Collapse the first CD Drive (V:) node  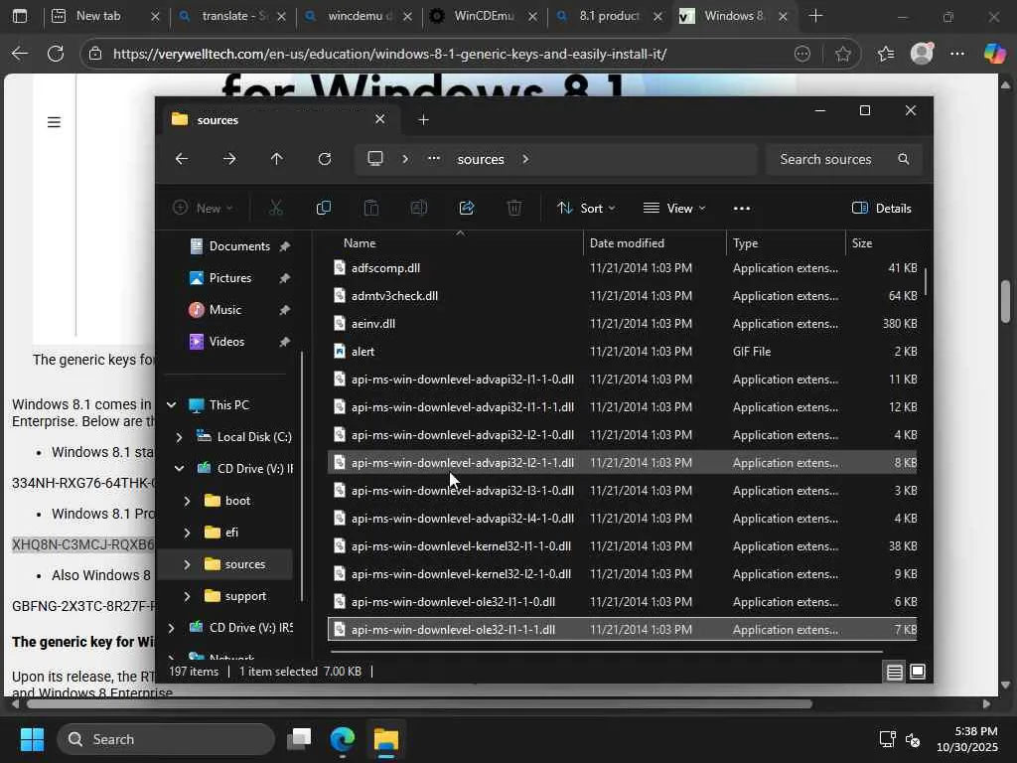tap(179, 469)
